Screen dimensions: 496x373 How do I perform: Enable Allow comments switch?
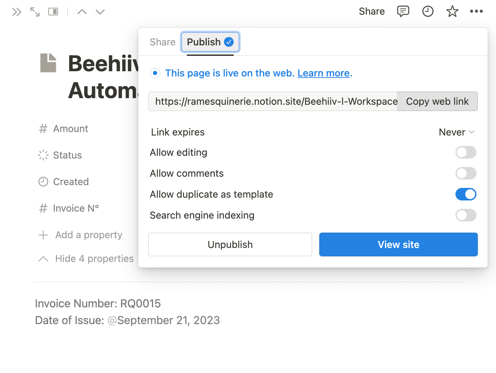(466, 173)
